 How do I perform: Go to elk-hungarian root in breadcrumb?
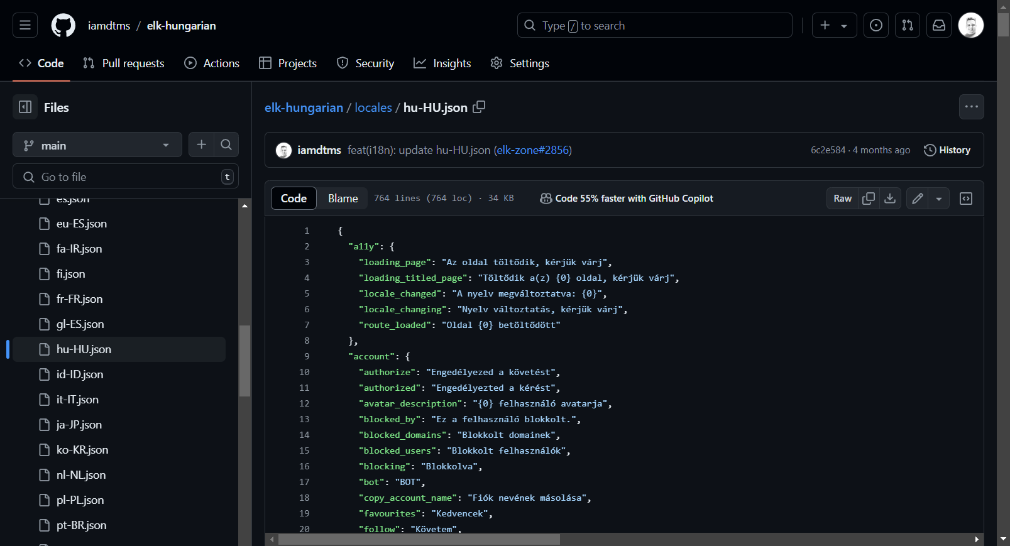[x=304, y=107]
